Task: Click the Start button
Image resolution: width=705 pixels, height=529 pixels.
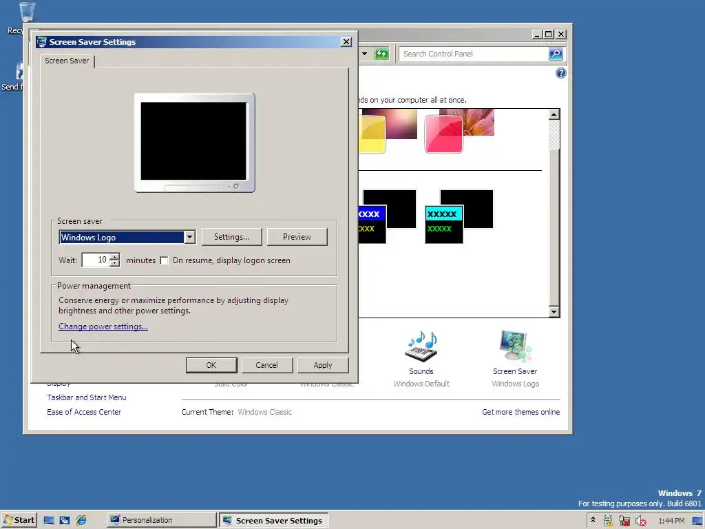Action: point(19,521)
